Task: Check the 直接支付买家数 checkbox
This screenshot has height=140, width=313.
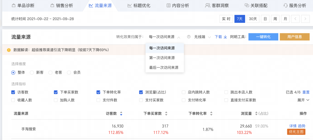Action: pyautogui.click(x=226, y=100)
